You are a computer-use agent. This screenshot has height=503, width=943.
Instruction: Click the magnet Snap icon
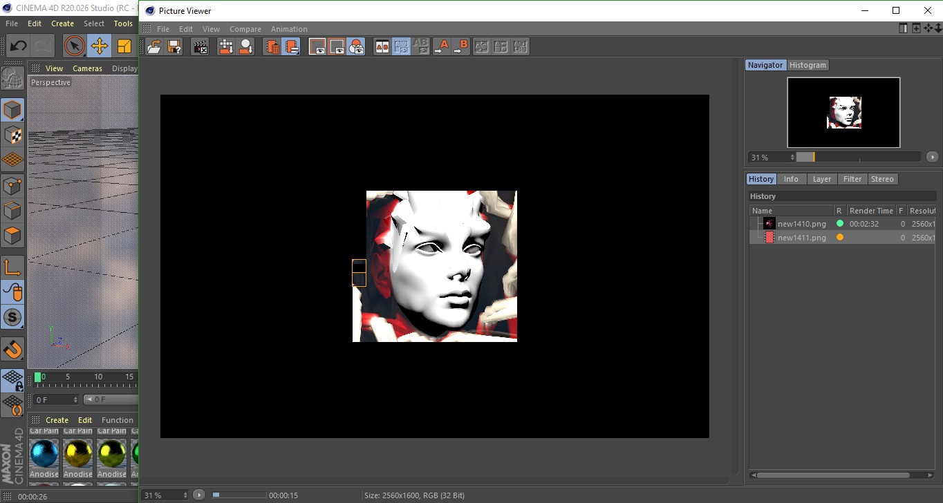(12, 349)
